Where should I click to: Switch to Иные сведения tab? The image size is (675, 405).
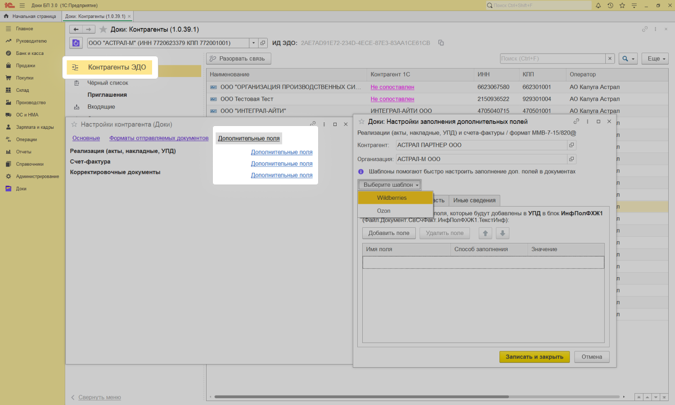click(474, 200)
